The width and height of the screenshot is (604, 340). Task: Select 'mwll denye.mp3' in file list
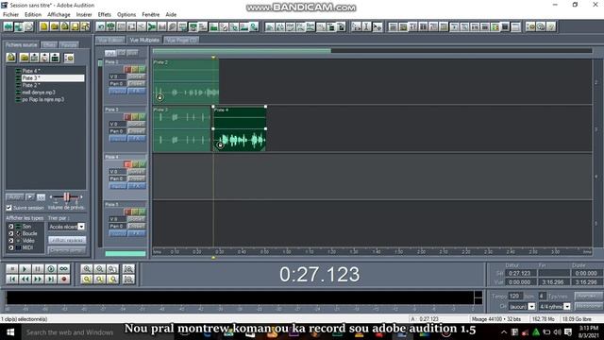[x=39, y=93]
